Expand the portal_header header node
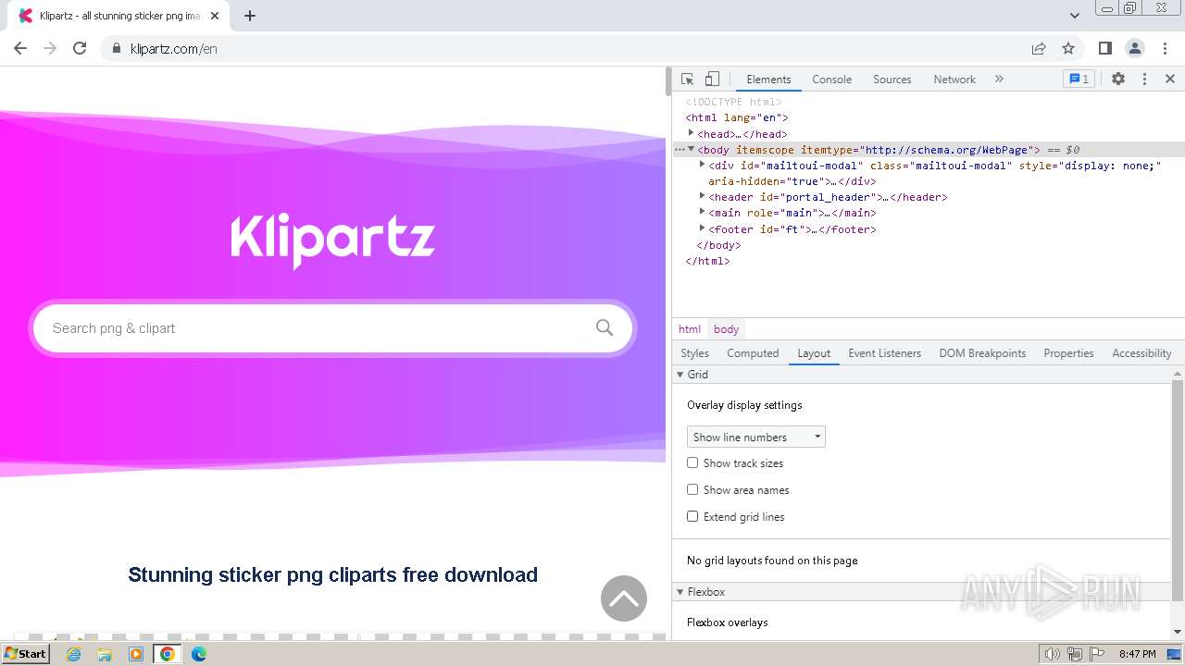1185x666 pixels. click(x=702, y=196)
